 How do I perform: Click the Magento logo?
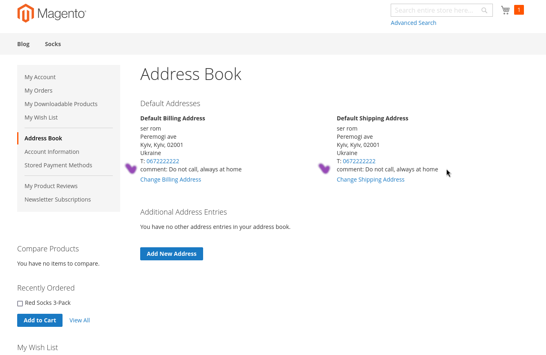click(51, 13)
